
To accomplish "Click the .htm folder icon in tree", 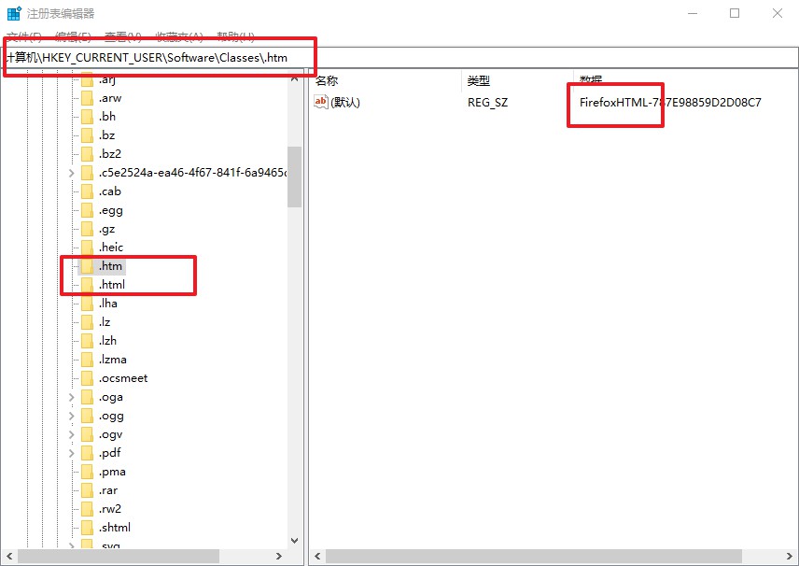I will (87, 266).
